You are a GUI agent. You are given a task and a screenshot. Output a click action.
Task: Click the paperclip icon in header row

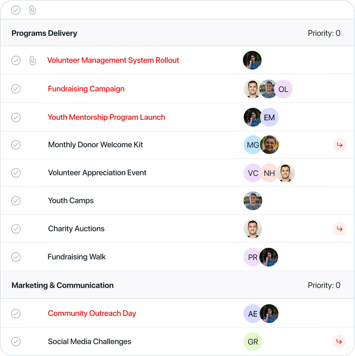click(x=32, y=10)
